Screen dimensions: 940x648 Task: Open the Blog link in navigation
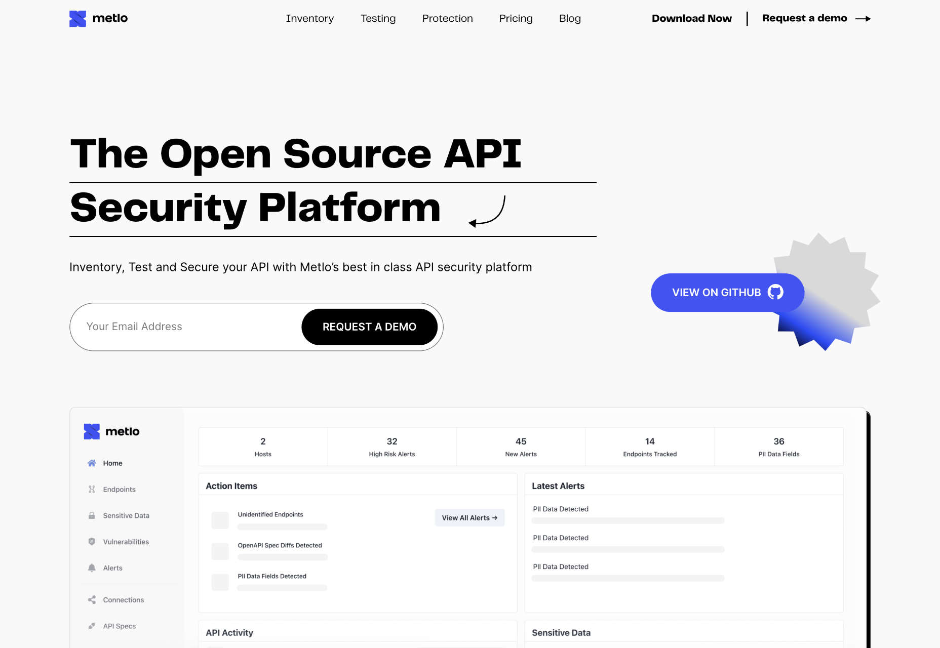pyautogui.click(x=570, y=19)
